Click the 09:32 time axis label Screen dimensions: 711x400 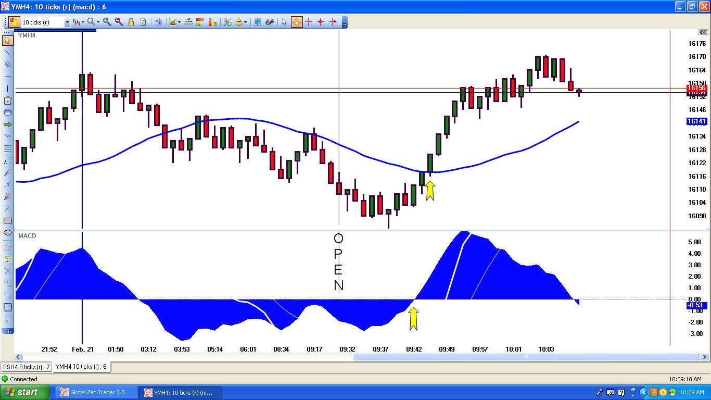click(x=347, y=349)
